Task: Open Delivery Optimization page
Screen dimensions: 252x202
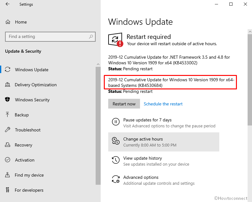Action: 36,85
